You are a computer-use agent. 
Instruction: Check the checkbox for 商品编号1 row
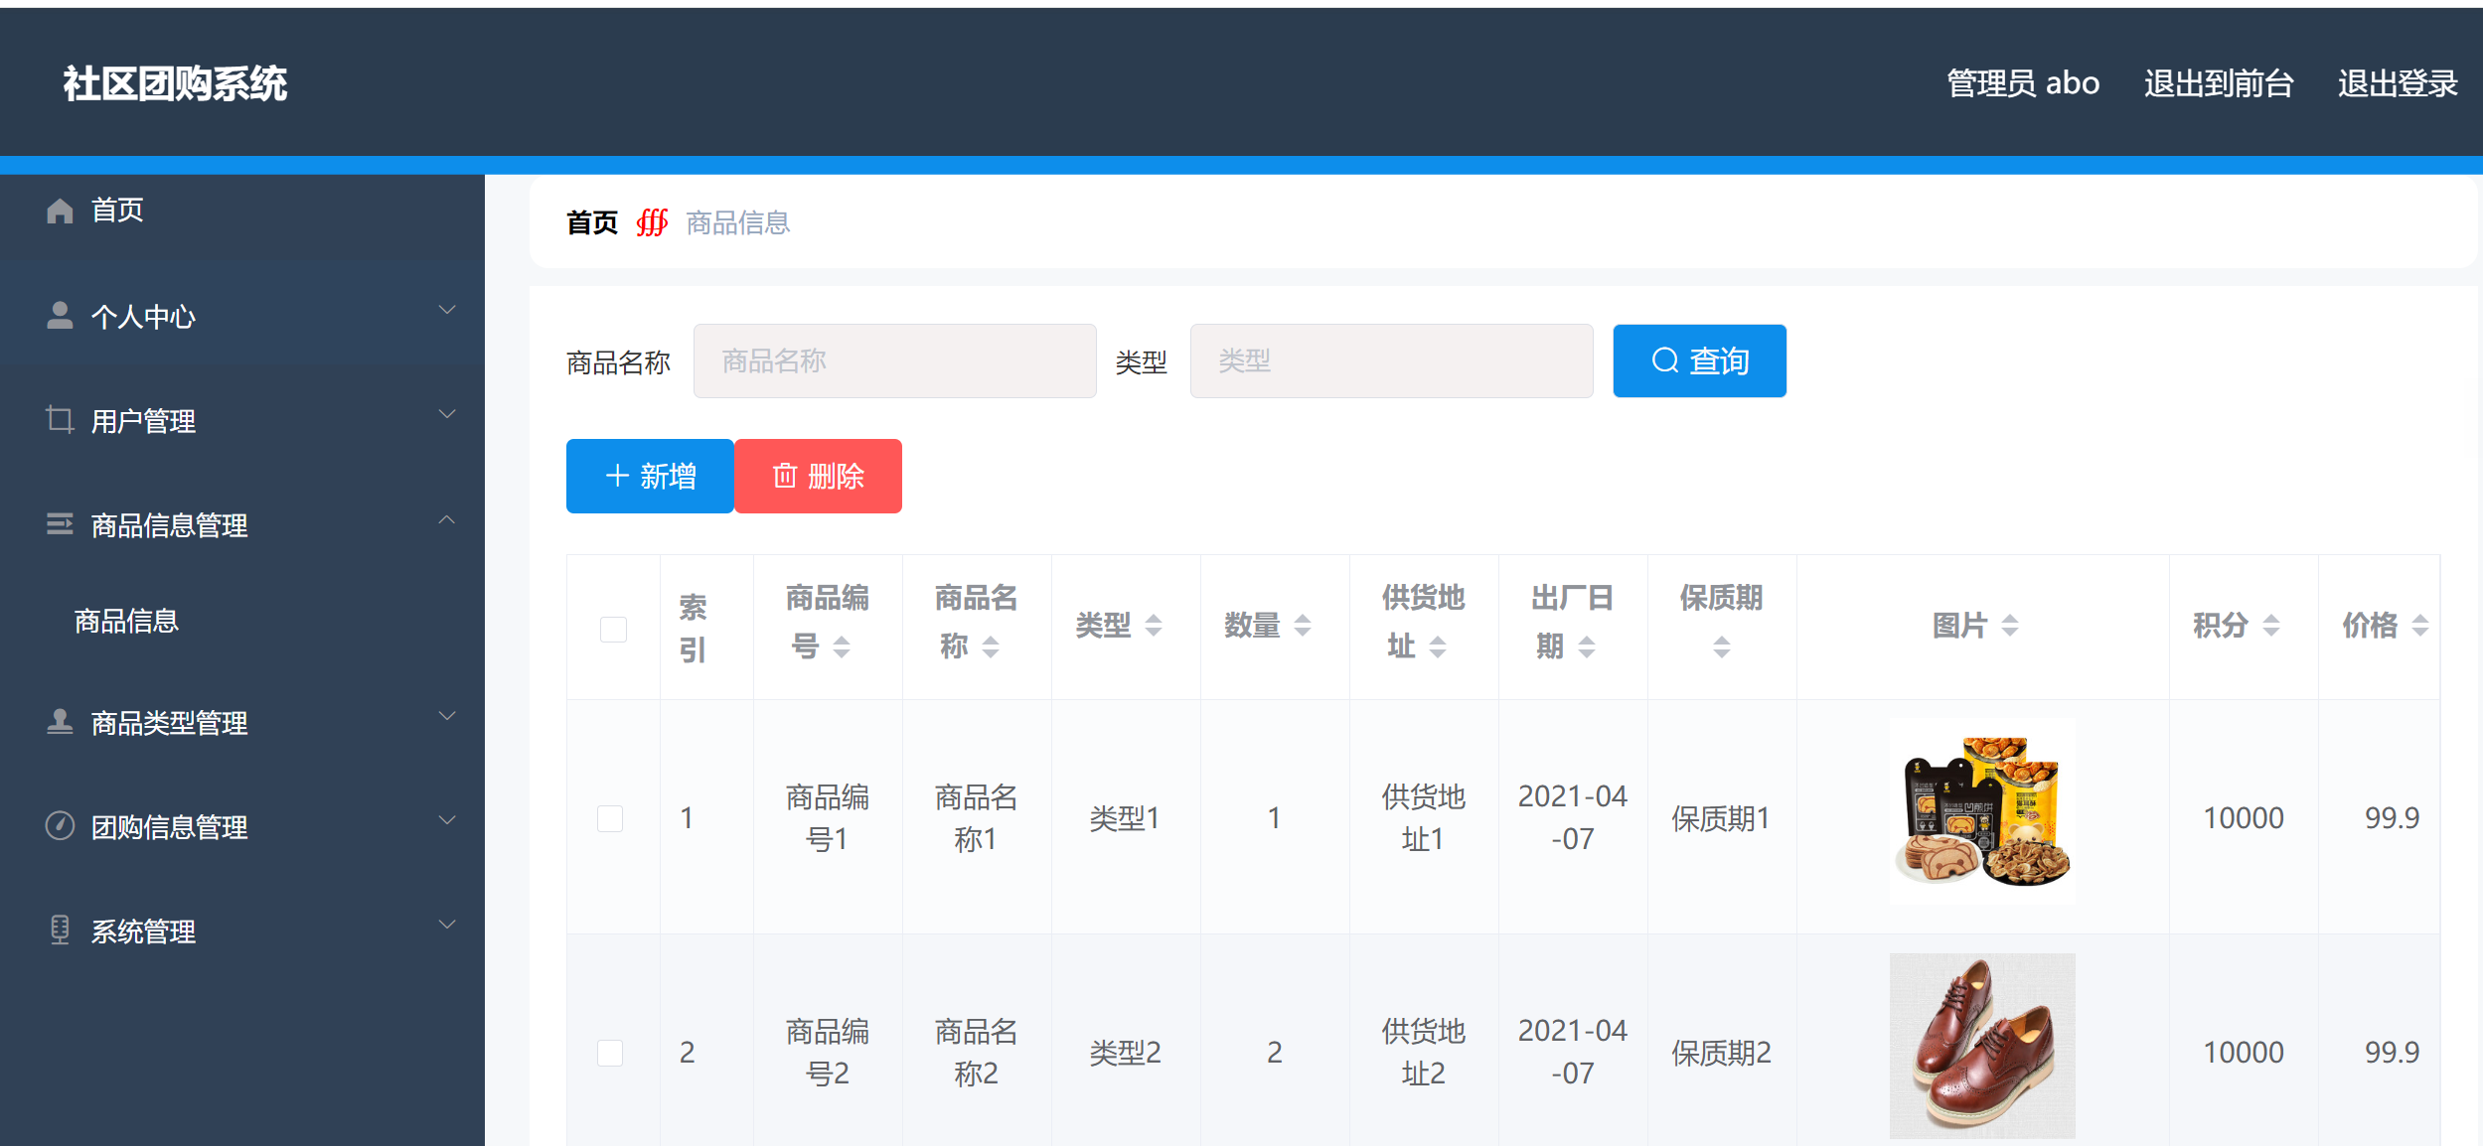(611, 817)
